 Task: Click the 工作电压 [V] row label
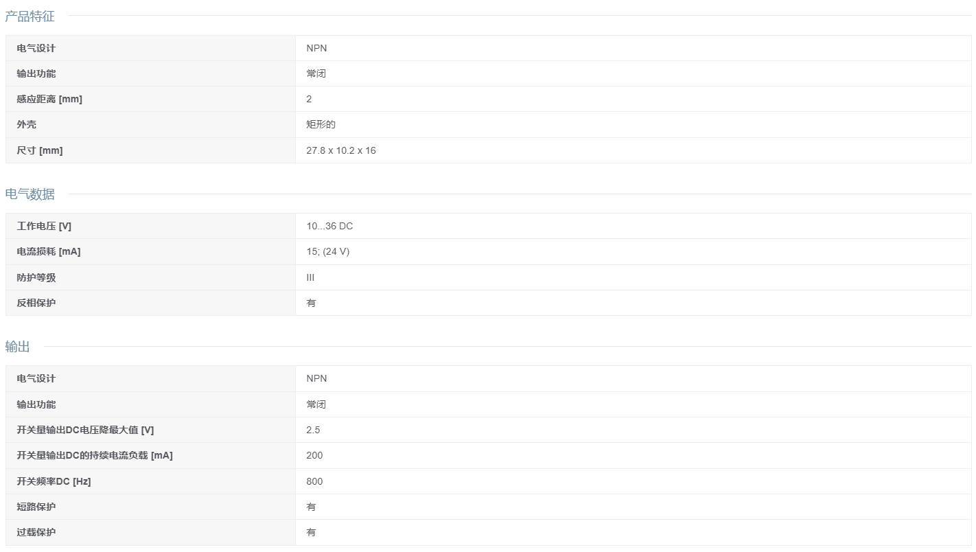44,226
